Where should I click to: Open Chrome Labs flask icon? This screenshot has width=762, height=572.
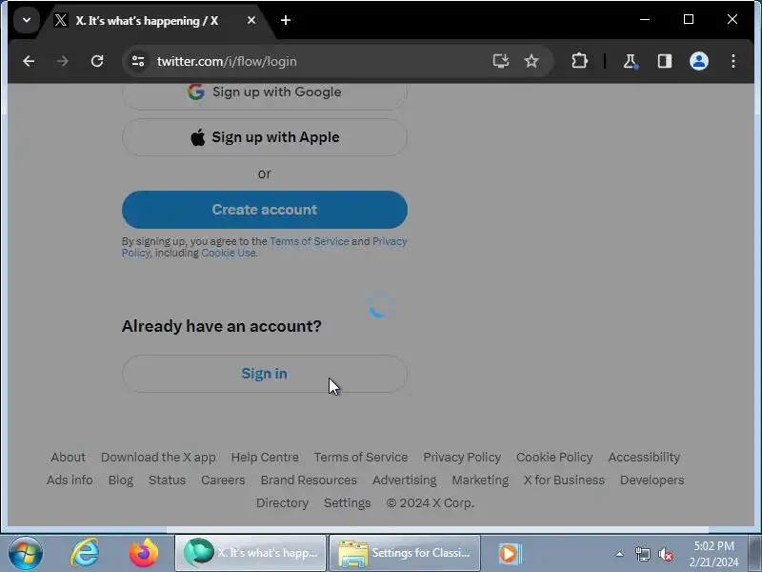[631, 61]
